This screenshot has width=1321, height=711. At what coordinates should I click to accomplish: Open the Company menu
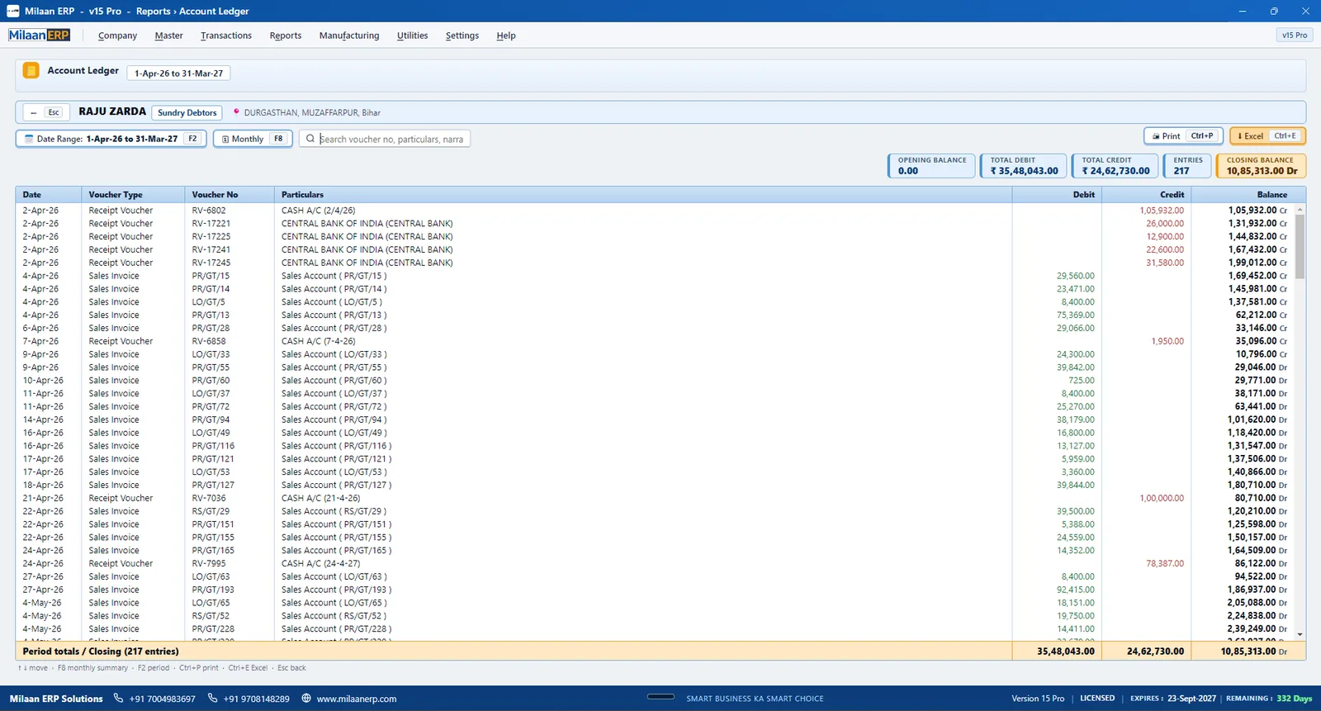[117, 36]
